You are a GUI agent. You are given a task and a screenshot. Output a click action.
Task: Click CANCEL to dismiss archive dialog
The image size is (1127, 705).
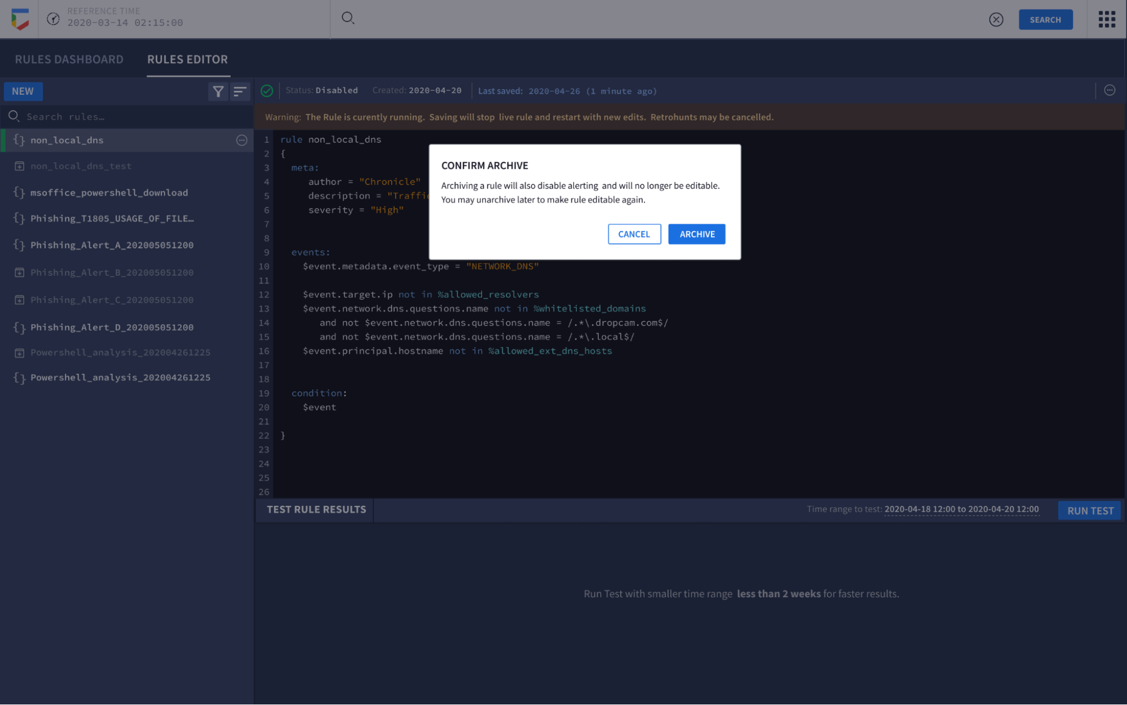coord(634,234)
